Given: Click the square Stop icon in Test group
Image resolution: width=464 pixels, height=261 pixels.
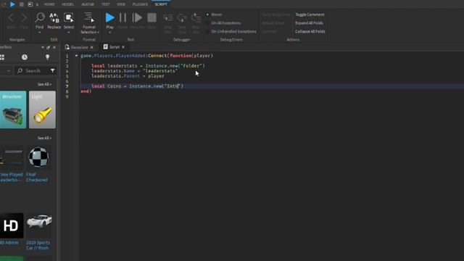Looking at the screenshot, I should pos(152,17).
